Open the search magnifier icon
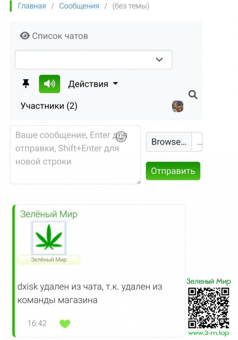This screenshot has width=238, height=340. pyautogui.click(x=193, y=95)
